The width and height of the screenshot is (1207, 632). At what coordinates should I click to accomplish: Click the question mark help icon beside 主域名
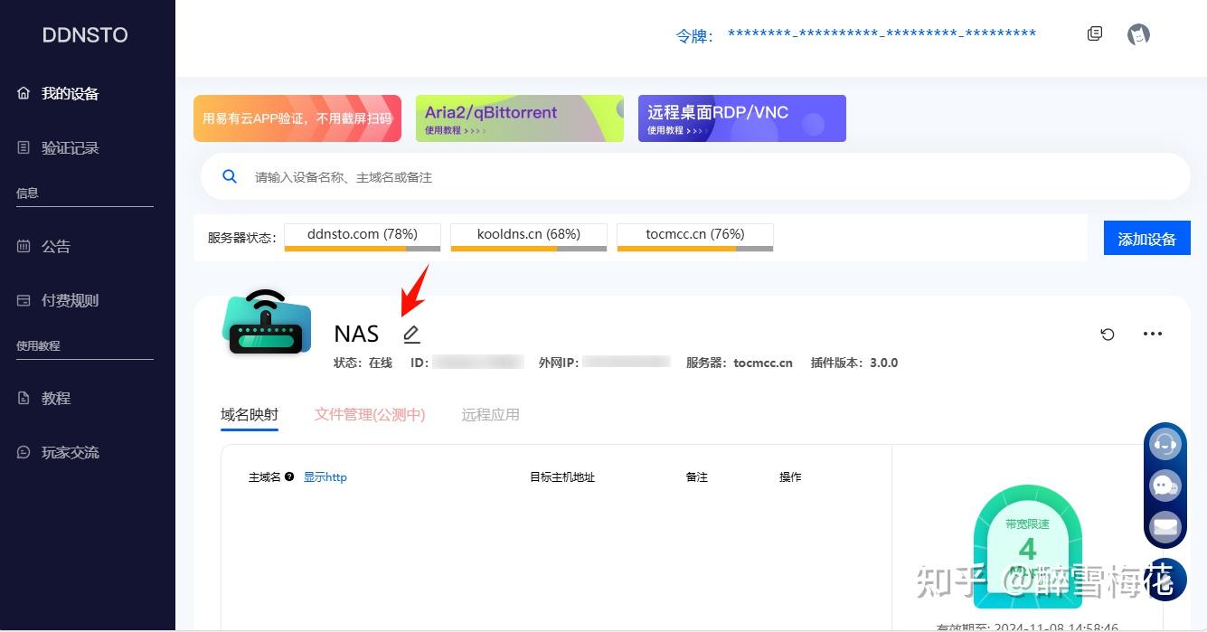pyautogui.click(x=288, y=476)
